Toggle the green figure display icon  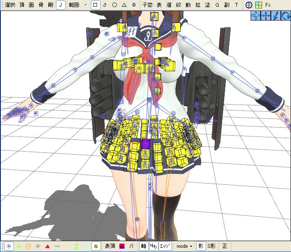click(x=77, y=246)
